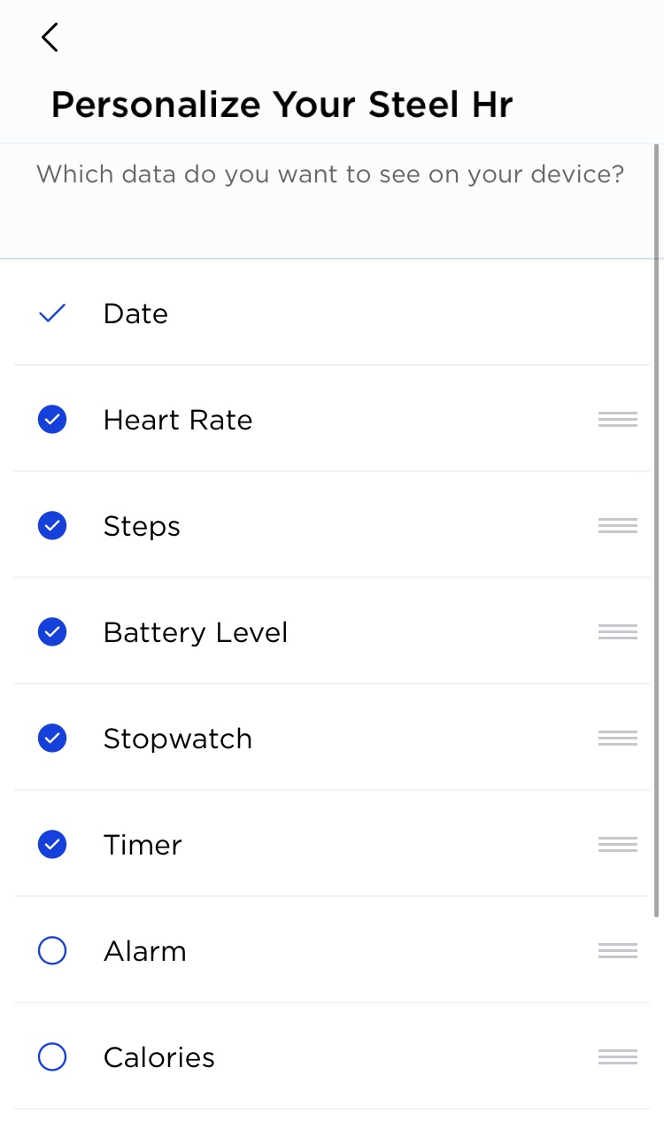Uncheck the Heart Rate checkbox

(52, 420)
